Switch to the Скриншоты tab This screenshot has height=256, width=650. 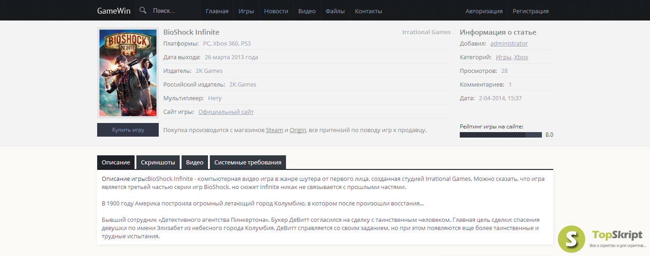[x=158, y=162]
